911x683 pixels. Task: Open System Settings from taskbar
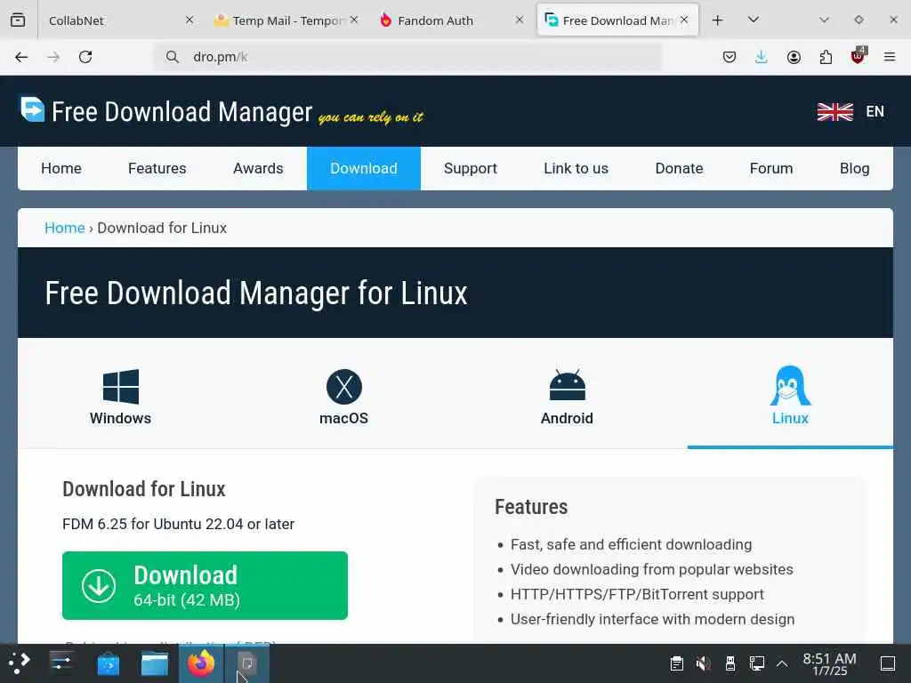[x=61, y=663]
